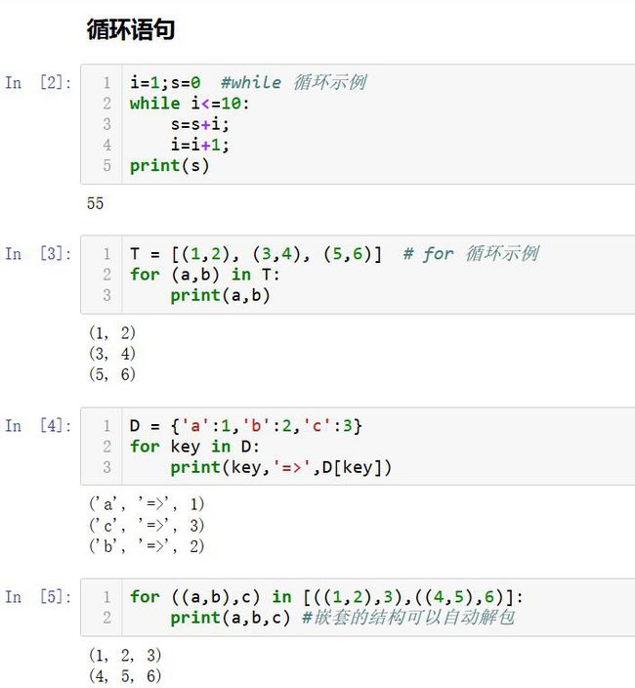
Task: Click the print(a,b,c) comment line
Action: tap(343, 618)
